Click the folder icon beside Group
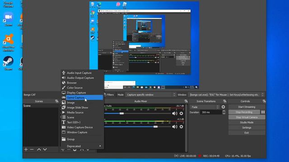 pyautogui.click(x=64, y=139)
